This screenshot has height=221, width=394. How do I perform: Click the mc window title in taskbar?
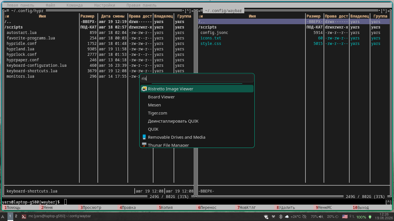pyautogui.click(x=59, y=216)
